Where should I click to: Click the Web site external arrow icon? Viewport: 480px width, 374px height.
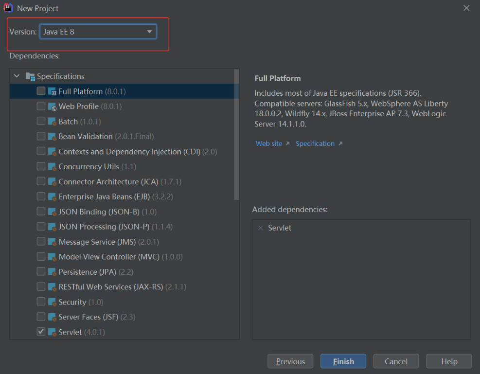(287, 143)
